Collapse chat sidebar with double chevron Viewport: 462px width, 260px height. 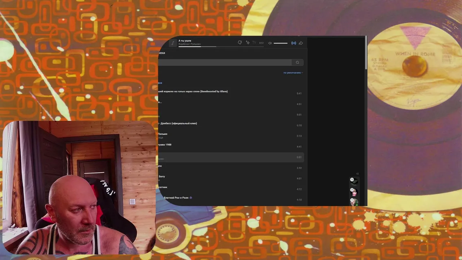(357, 174)
